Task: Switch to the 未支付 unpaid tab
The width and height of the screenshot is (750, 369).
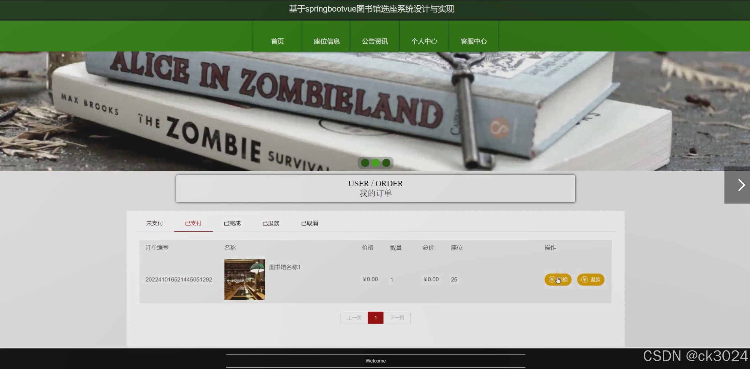Action: [x=155, y=223]
